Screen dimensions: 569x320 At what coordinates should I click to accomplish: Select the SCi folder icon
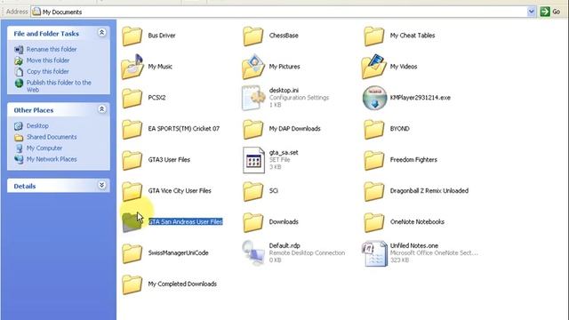[252, 191]
